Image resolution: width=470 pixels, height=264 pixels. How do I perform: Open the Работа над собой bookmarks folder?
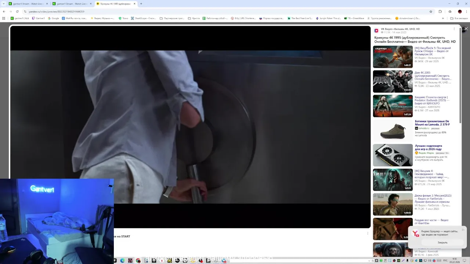click(215, 18)
